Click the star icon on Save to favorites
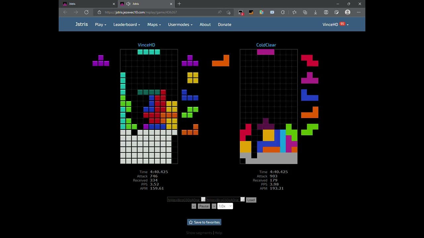Image resolution: width=424 pixels, height=238 pixels. point(190,222)
